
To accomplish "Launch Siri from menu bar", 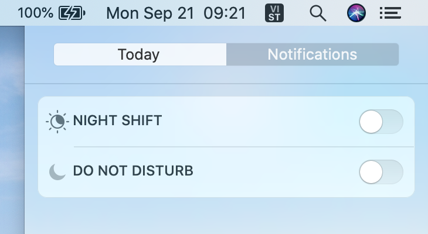I will coord(356,13).
